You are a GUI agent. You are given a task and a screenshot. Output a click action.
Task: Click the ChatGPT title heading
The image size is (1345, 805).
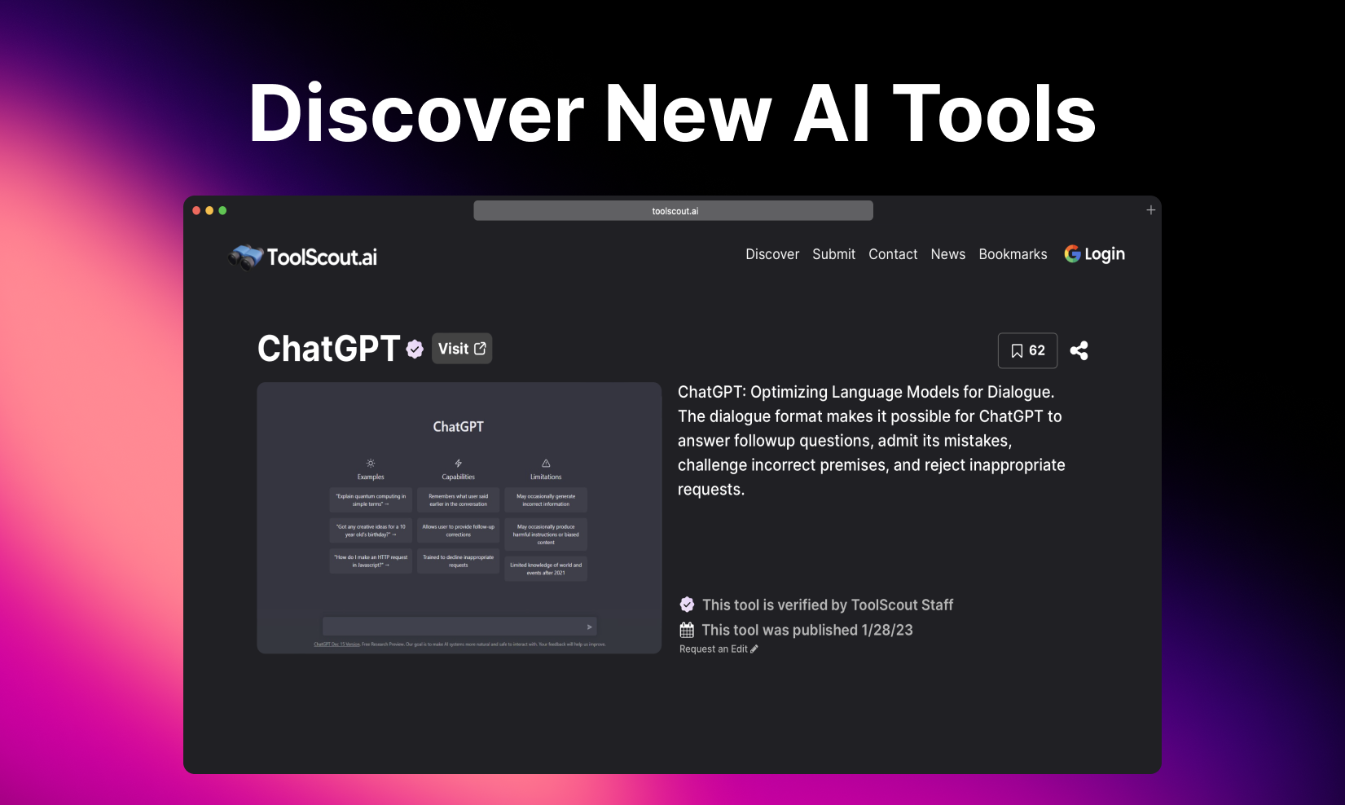point(328,349)
